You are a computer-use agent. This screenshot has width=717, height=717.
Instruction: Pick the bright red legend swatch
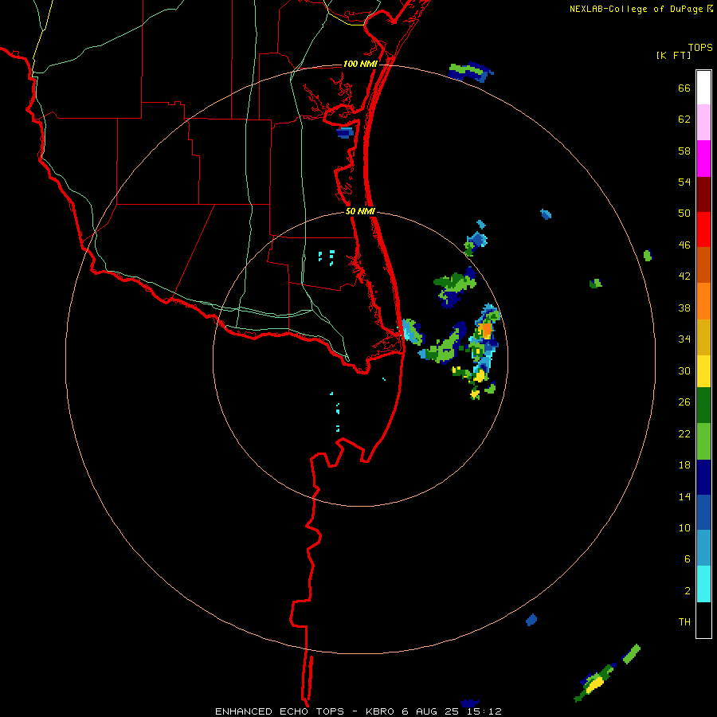[703, 229]
